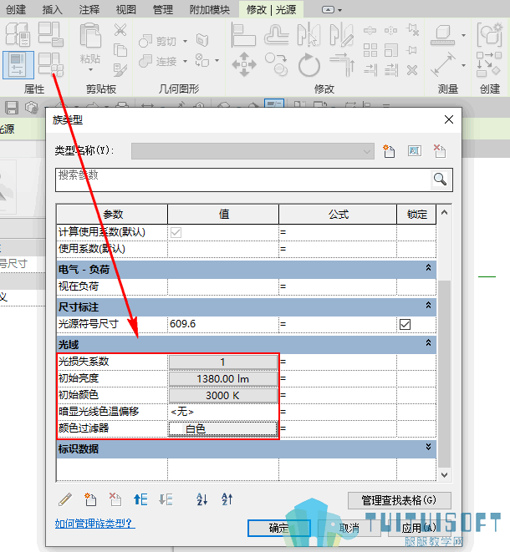This screenshot has height=552, width=510.
Task: Collapse the 光域 parameter group
Action: coord(428,342)
